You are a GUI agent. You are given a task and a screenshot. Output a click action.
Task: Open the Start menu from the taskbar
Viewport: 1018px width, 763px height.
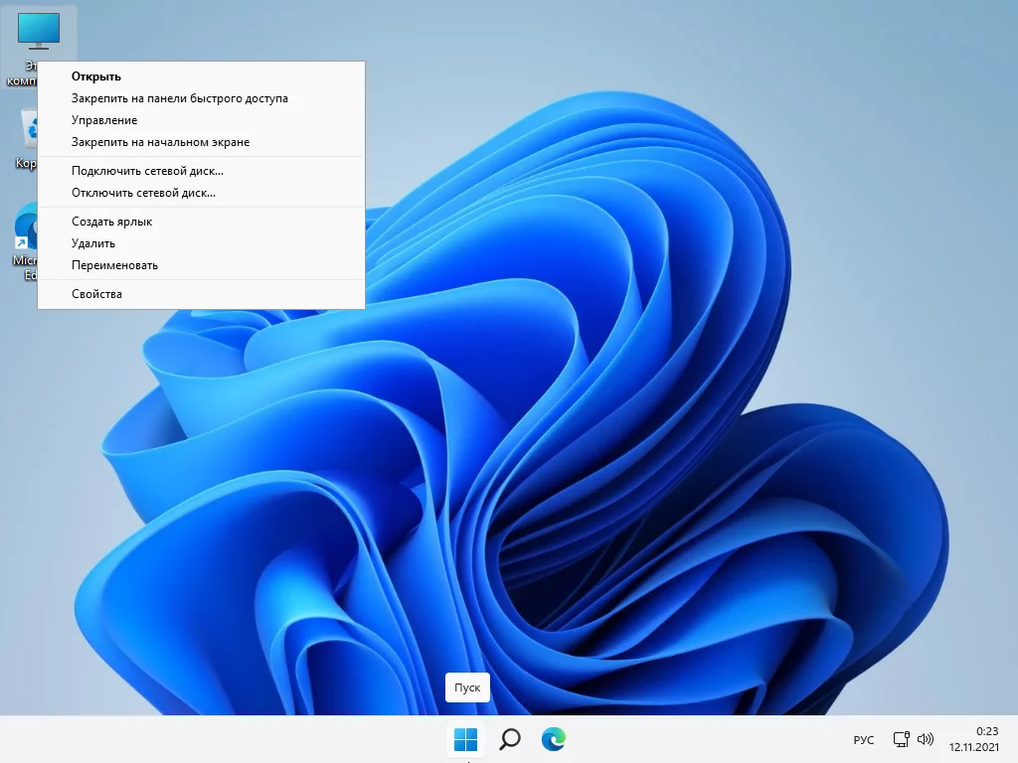(465, 739)
